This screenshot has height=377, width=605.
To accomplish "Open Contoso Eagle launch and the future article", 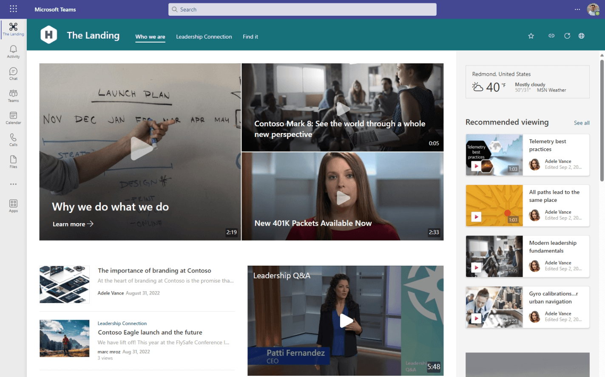I will pyautogui.click(x=150, y=332).
